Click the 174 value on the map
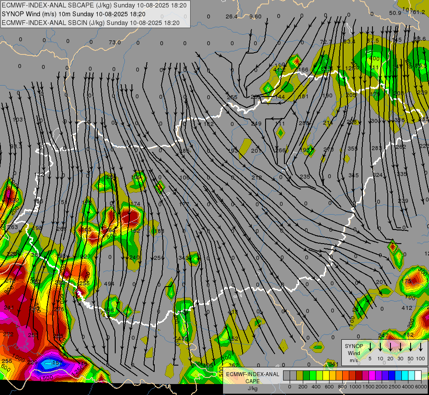Viewport: 429px width, 395px height. coord(135,204)
